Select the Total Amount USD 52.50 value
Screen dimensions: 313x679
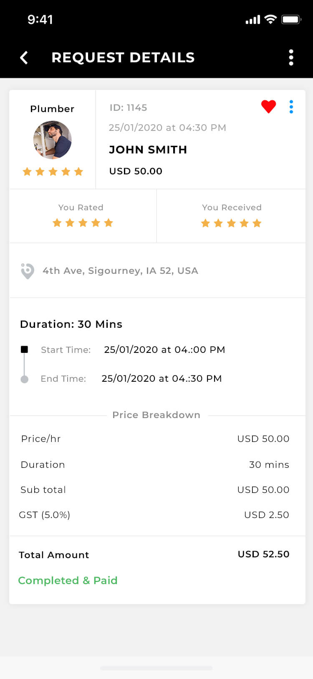[x=263, y=554]
